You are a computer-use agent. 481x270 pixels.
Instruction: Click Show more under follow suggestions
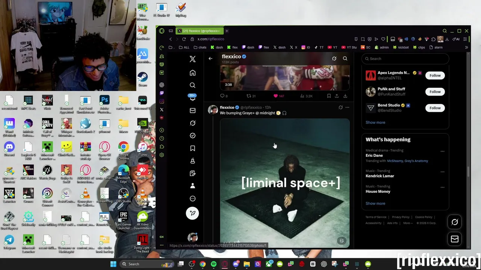pyautogui.click(x=375, y=122)
